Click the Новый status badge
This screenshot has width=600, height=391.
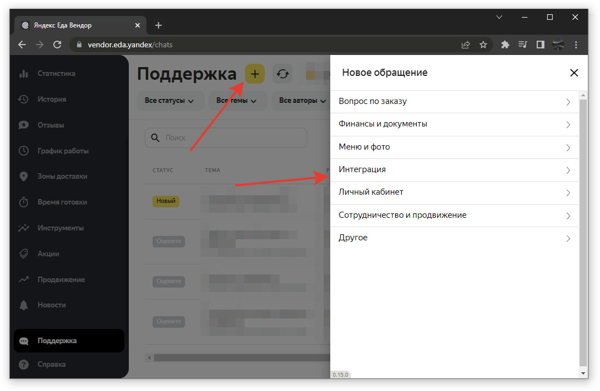click(166, 201)
